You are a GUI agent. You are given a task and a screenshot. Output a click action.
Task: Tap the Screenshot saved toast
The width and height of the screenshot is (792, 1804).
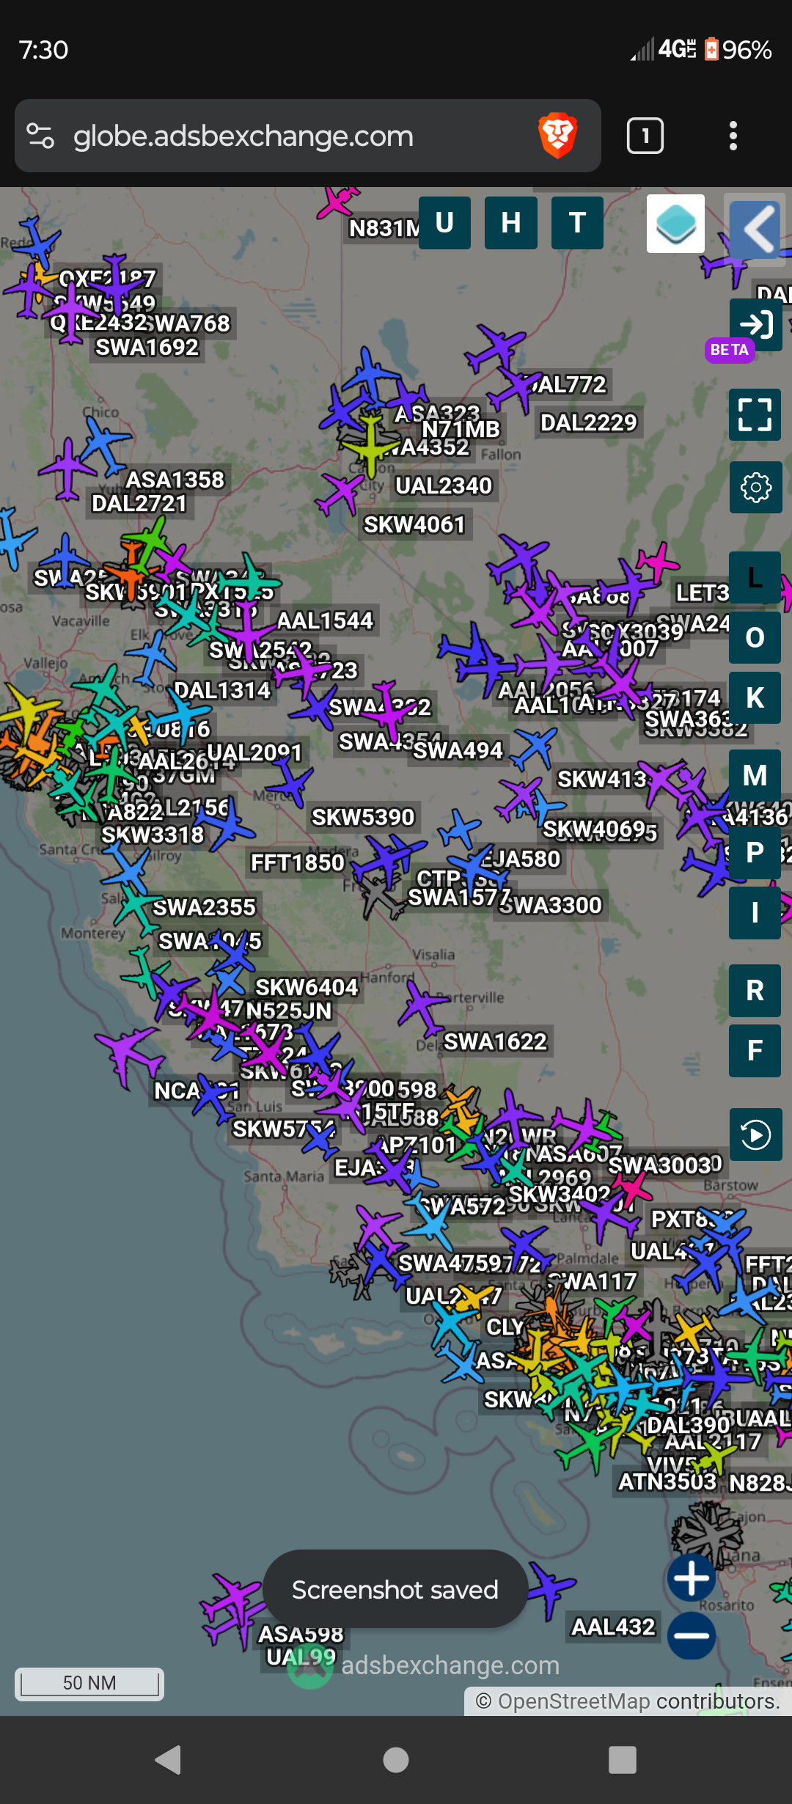point(395,1589)
